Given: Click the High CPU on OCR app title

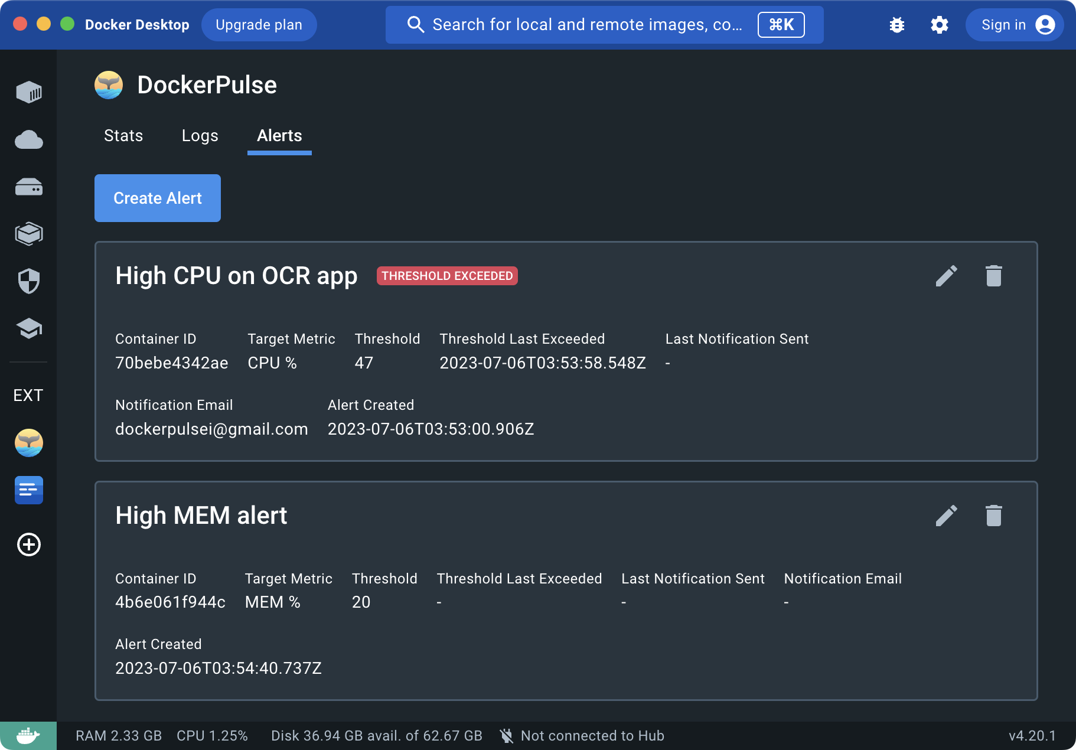Looking at the screenshot, I should pyautogui.click(x=236, y=276).
